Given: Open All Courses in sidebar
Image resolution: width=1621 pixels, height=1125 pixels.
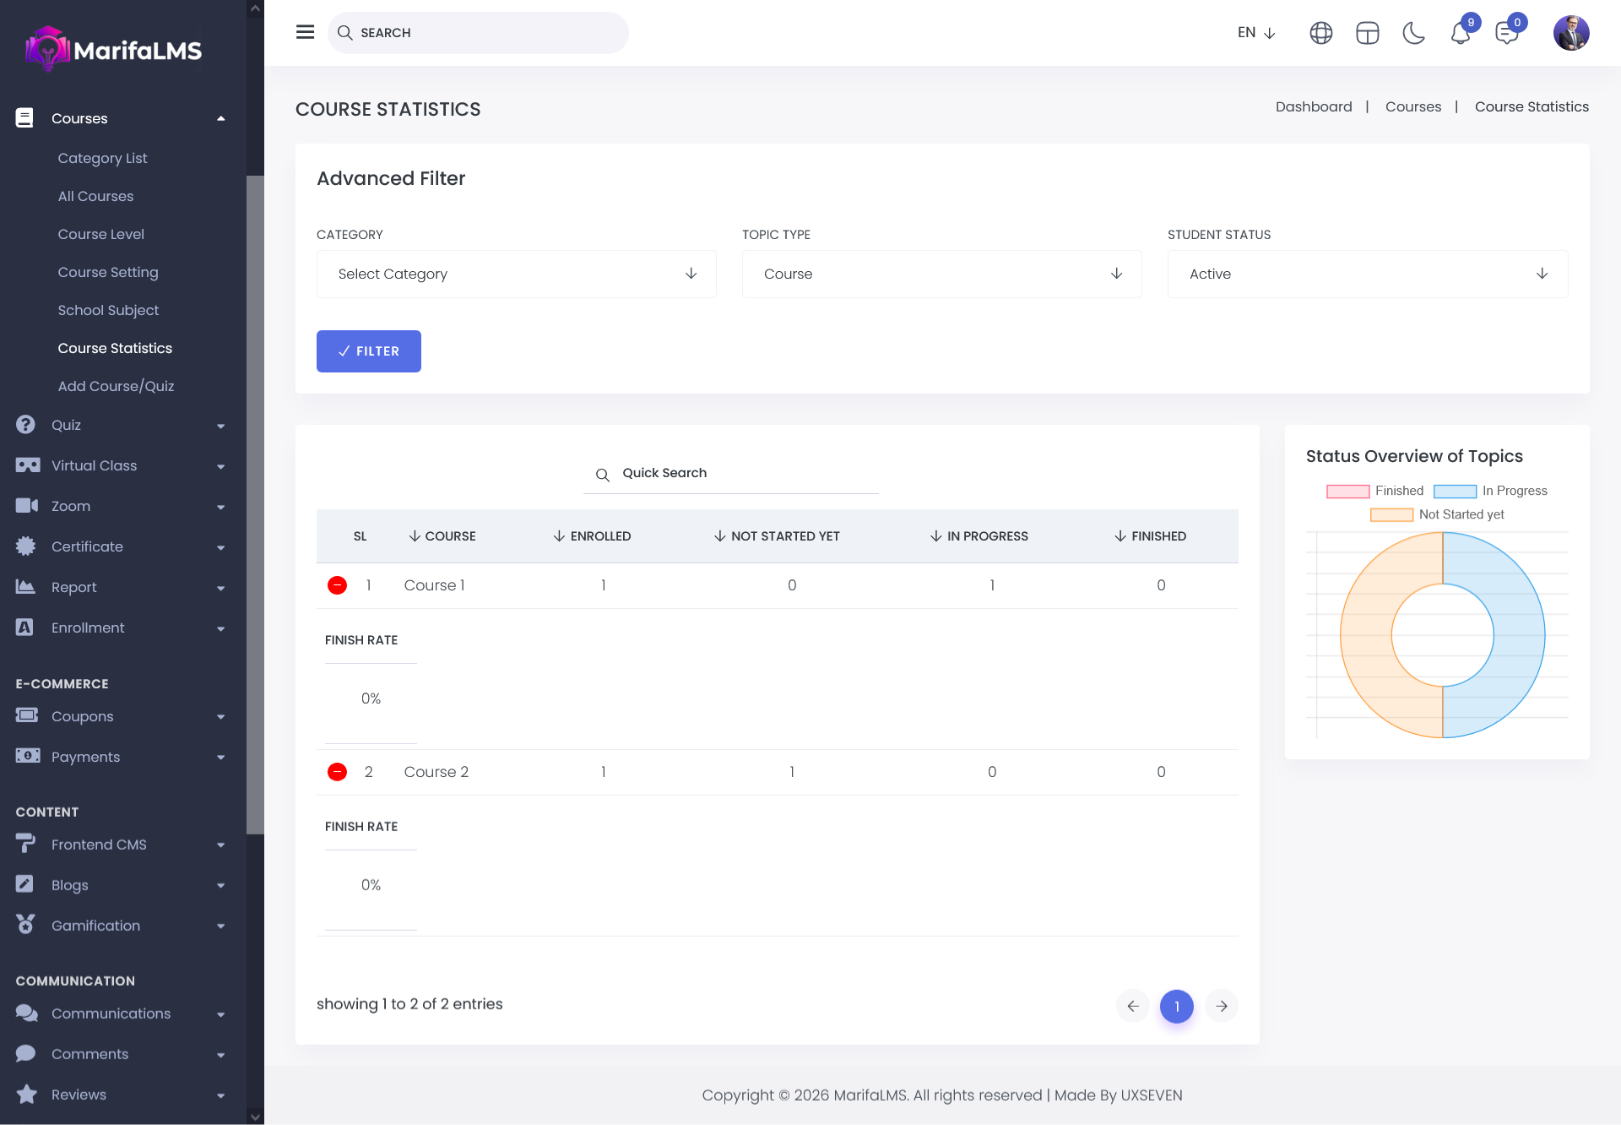Looking at the screenshot, I should tap(95, 196).
